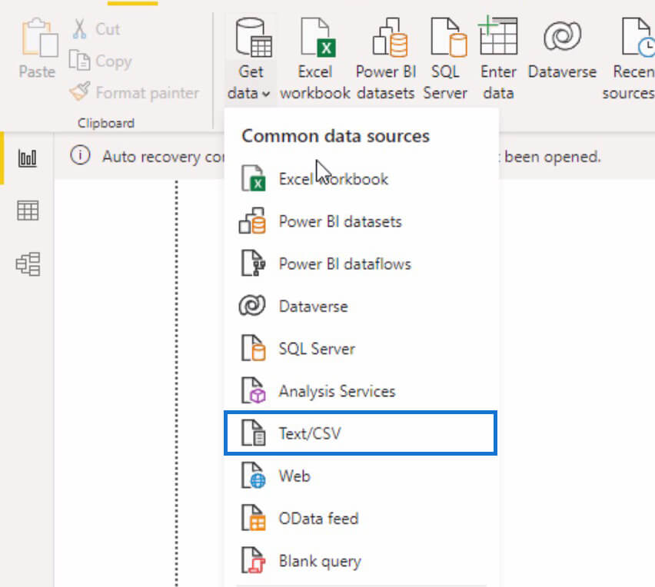
Task: Select Dataverse in the common data sources list
Action: 361,306
